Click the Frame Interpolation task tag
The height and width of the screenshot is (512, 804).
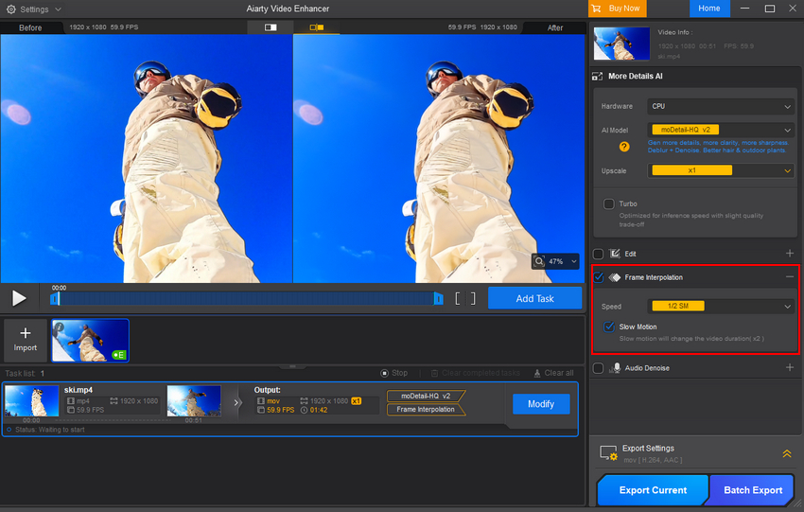coord(426,410)
